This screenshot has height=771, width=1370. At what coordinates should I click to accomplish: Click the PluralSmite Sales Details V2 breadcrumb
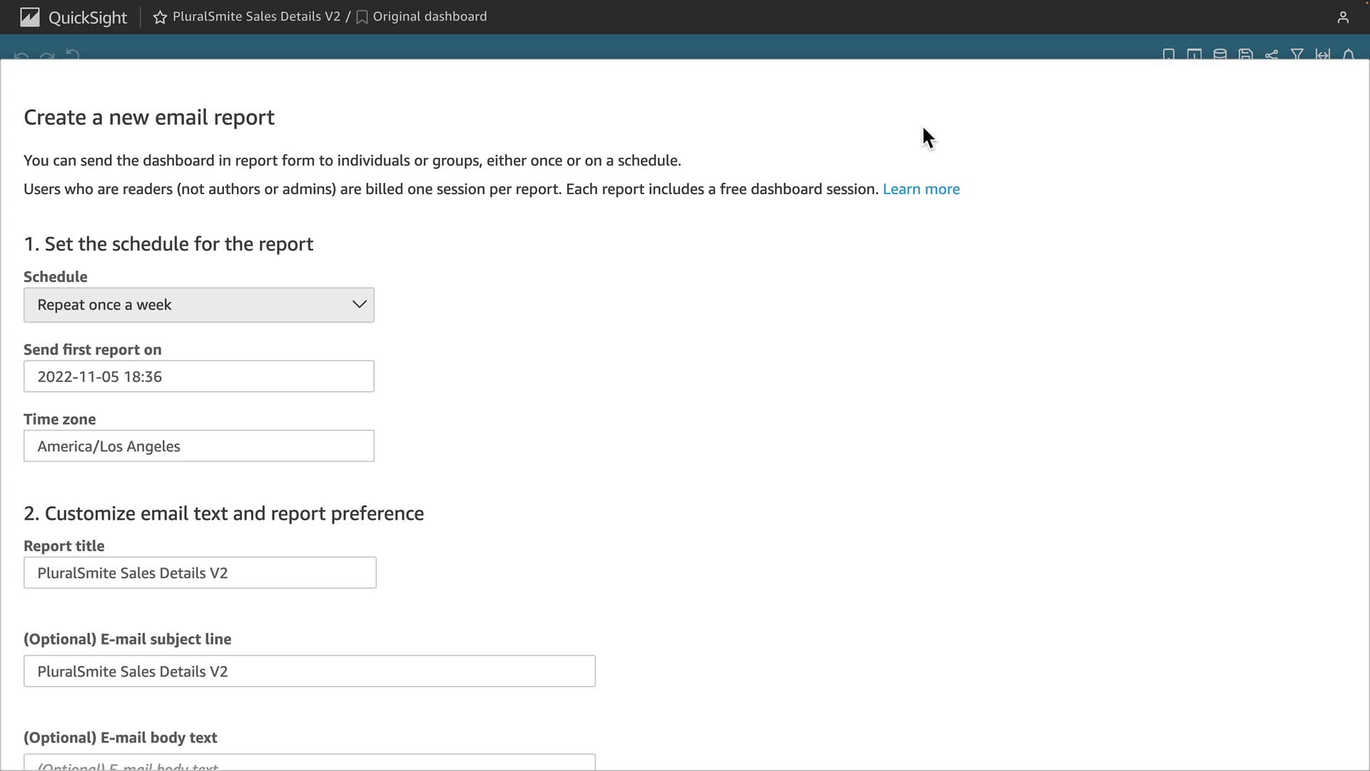point(256,16)
